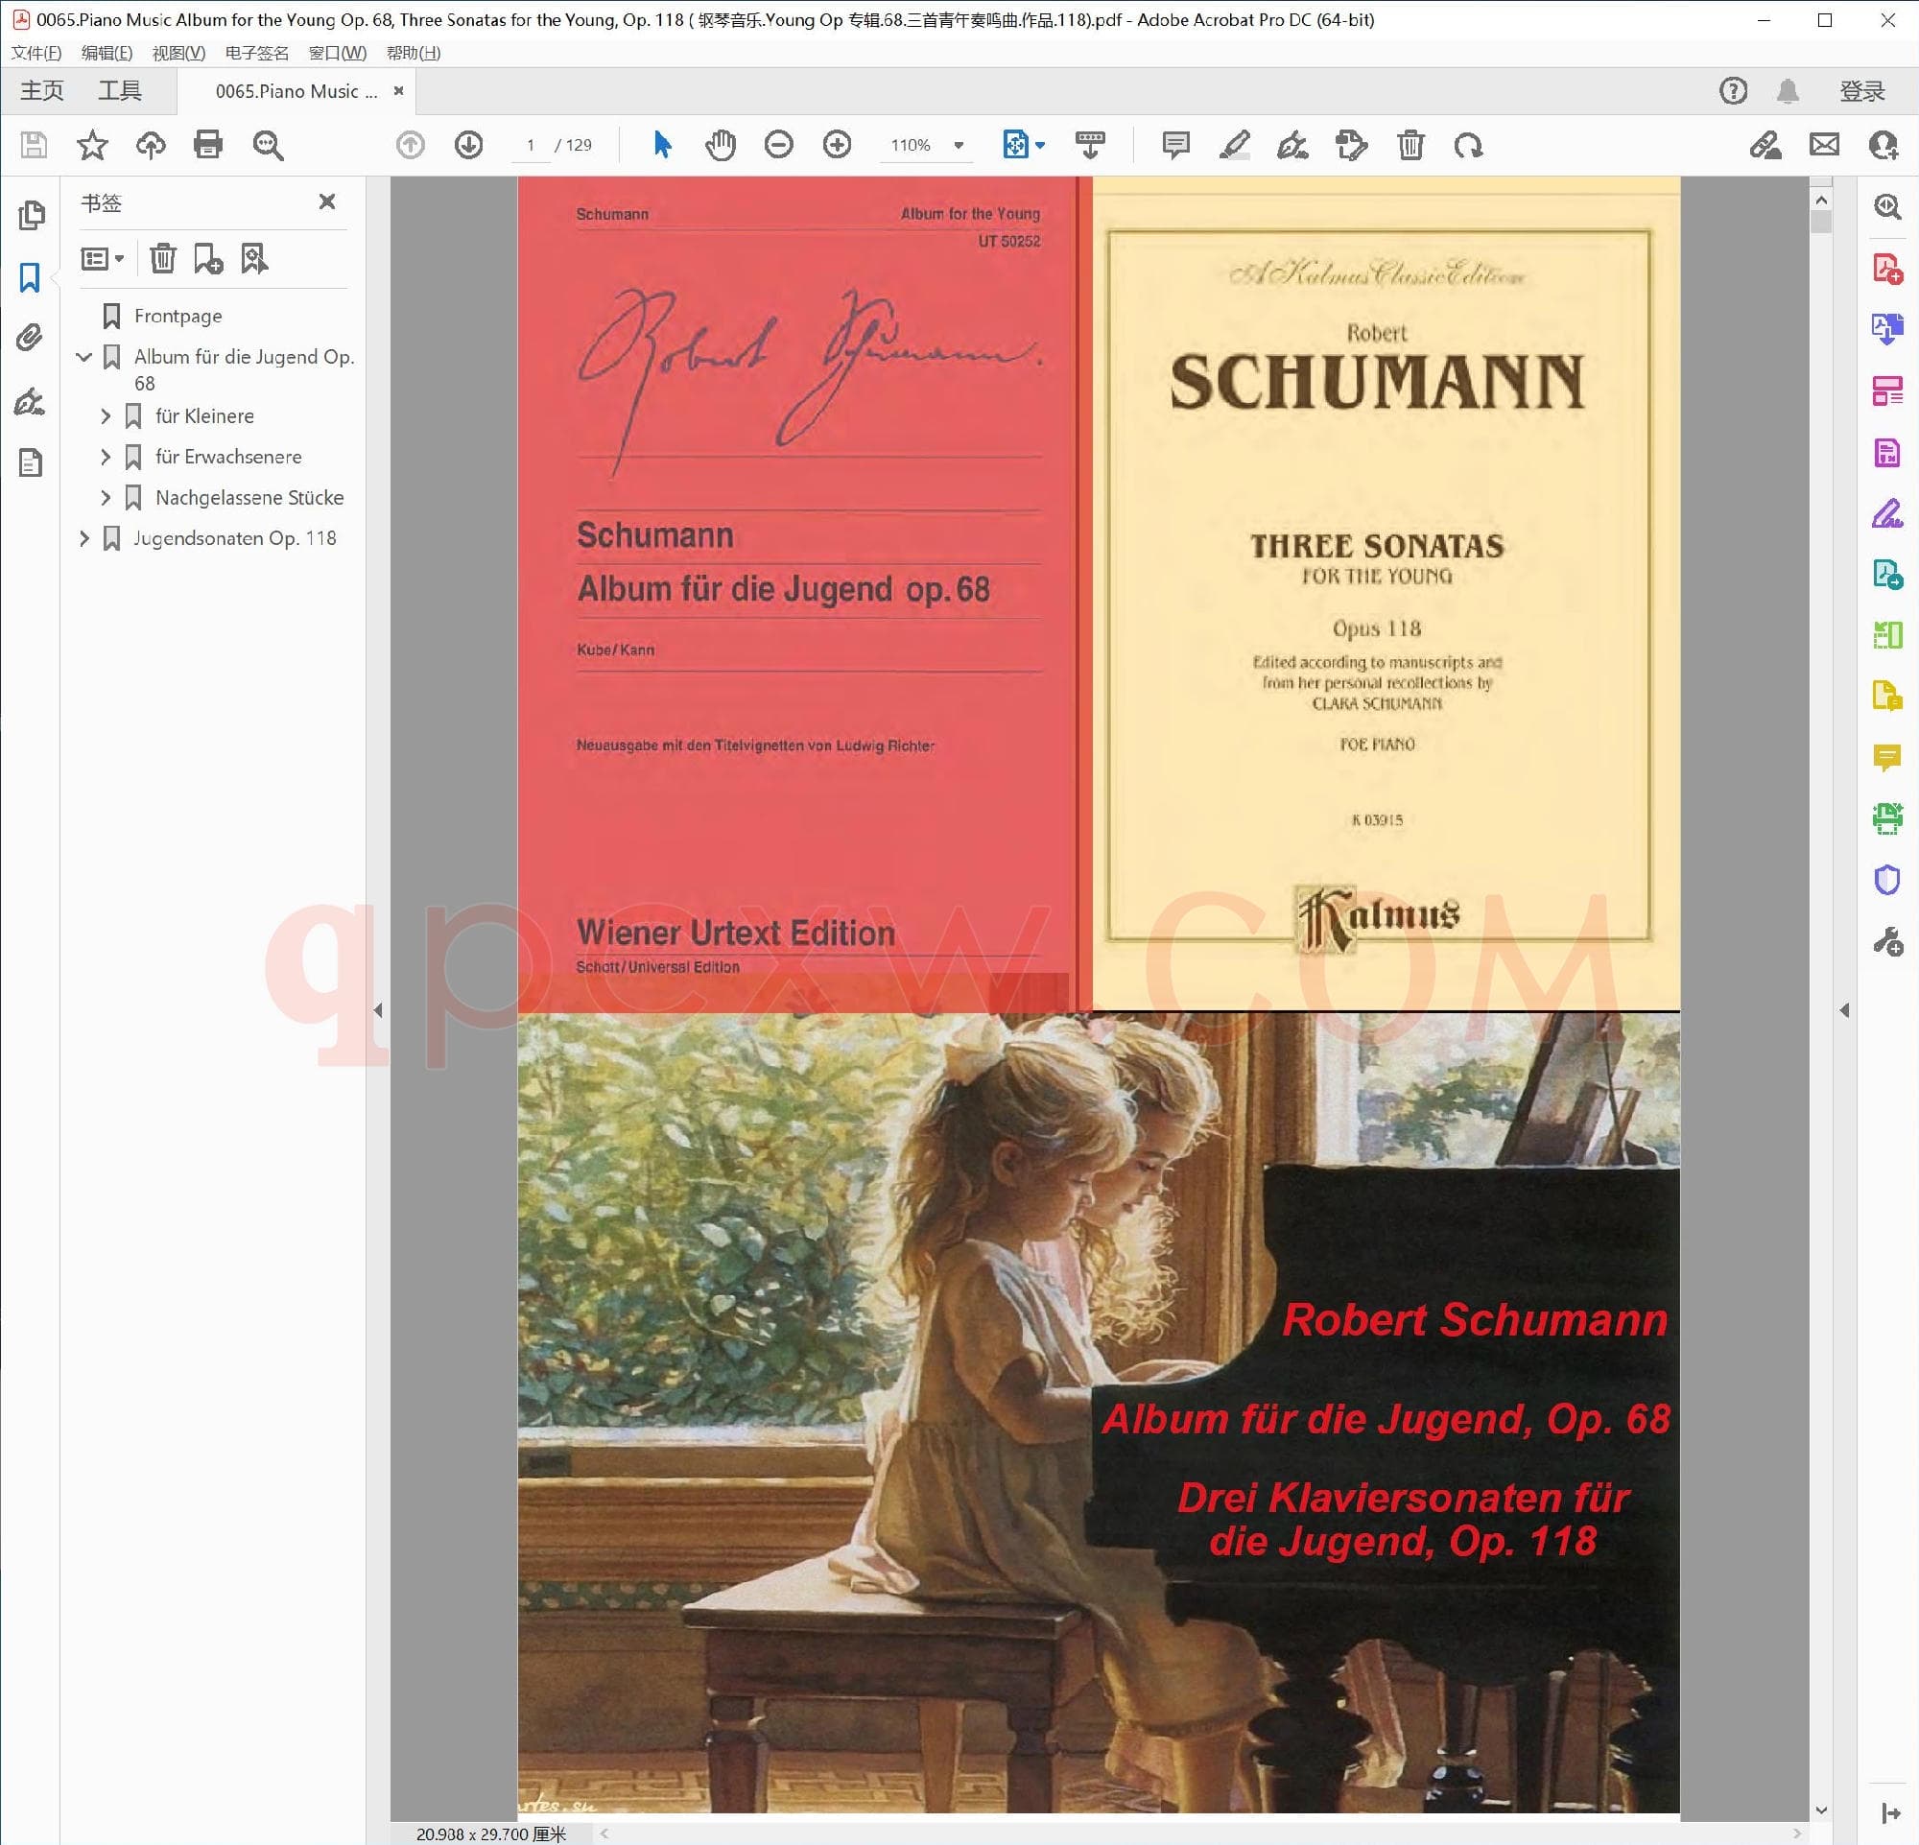Viewport: 1919px width, 1845px height.
Task: Open the 视图(V) menu
Action: point(178,53)
